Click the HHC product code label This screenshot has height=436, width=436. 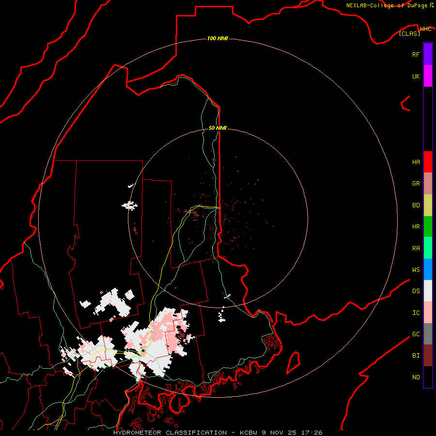426,29
